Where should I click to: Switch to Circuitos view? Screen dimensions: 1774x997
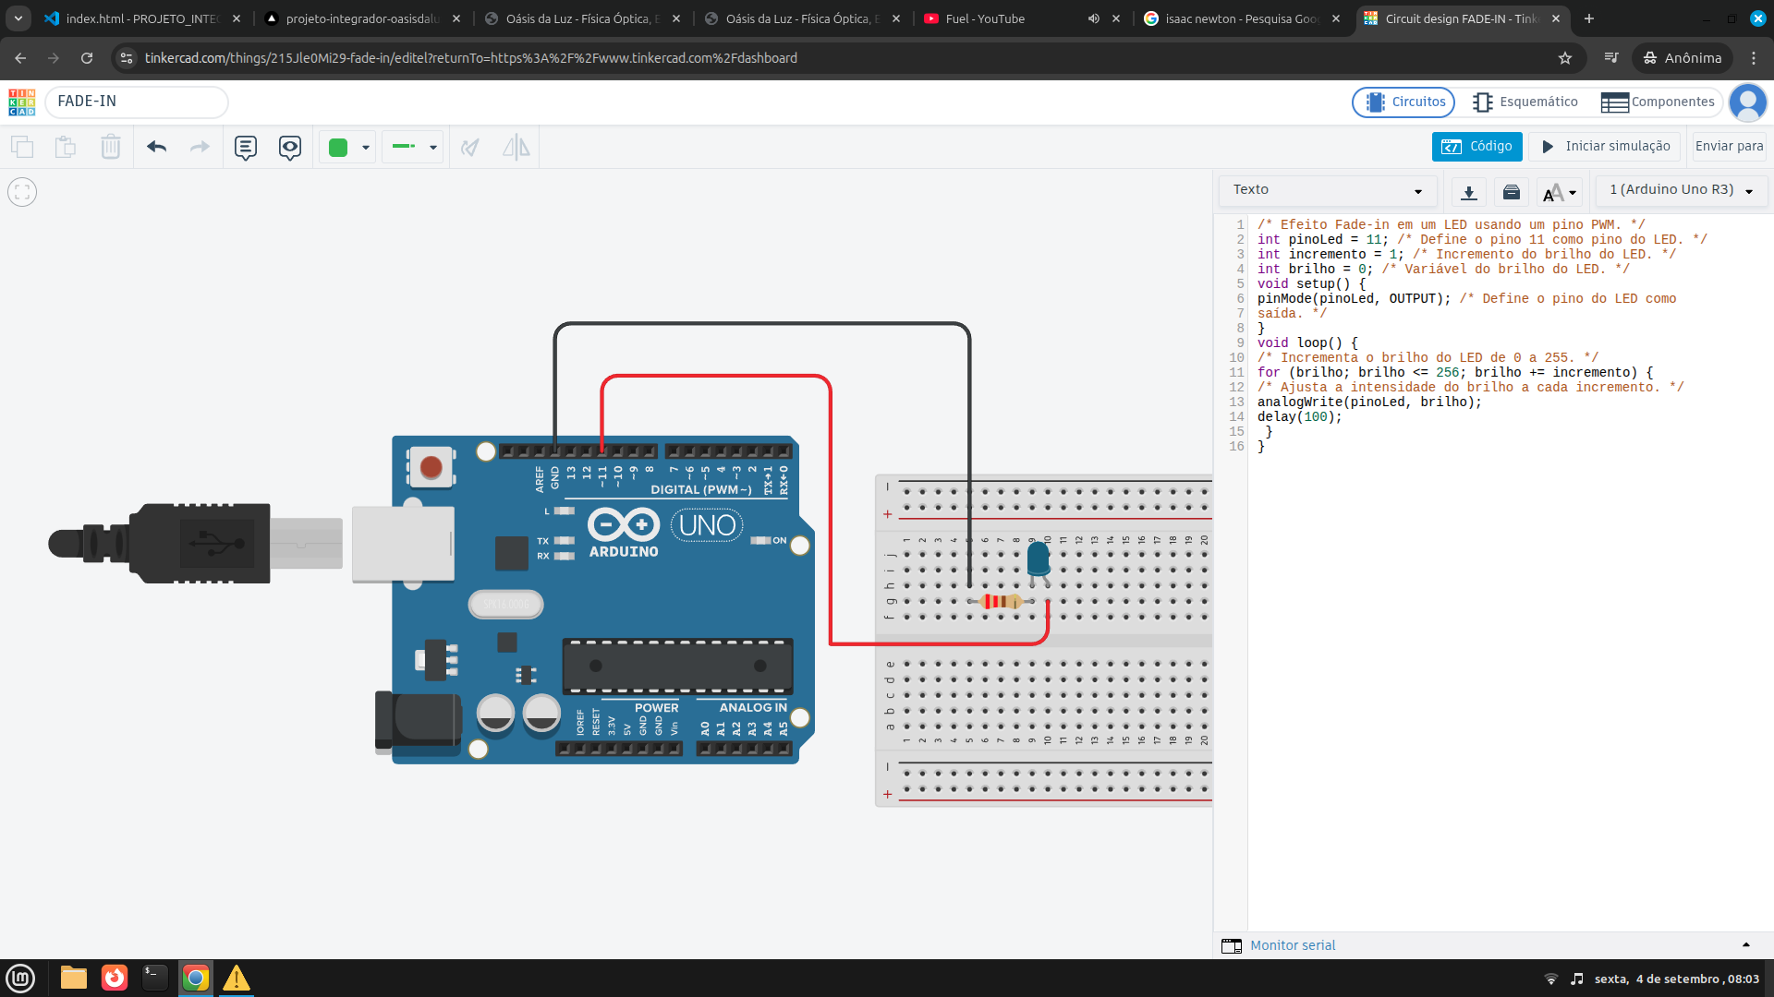coord(1404,102)
